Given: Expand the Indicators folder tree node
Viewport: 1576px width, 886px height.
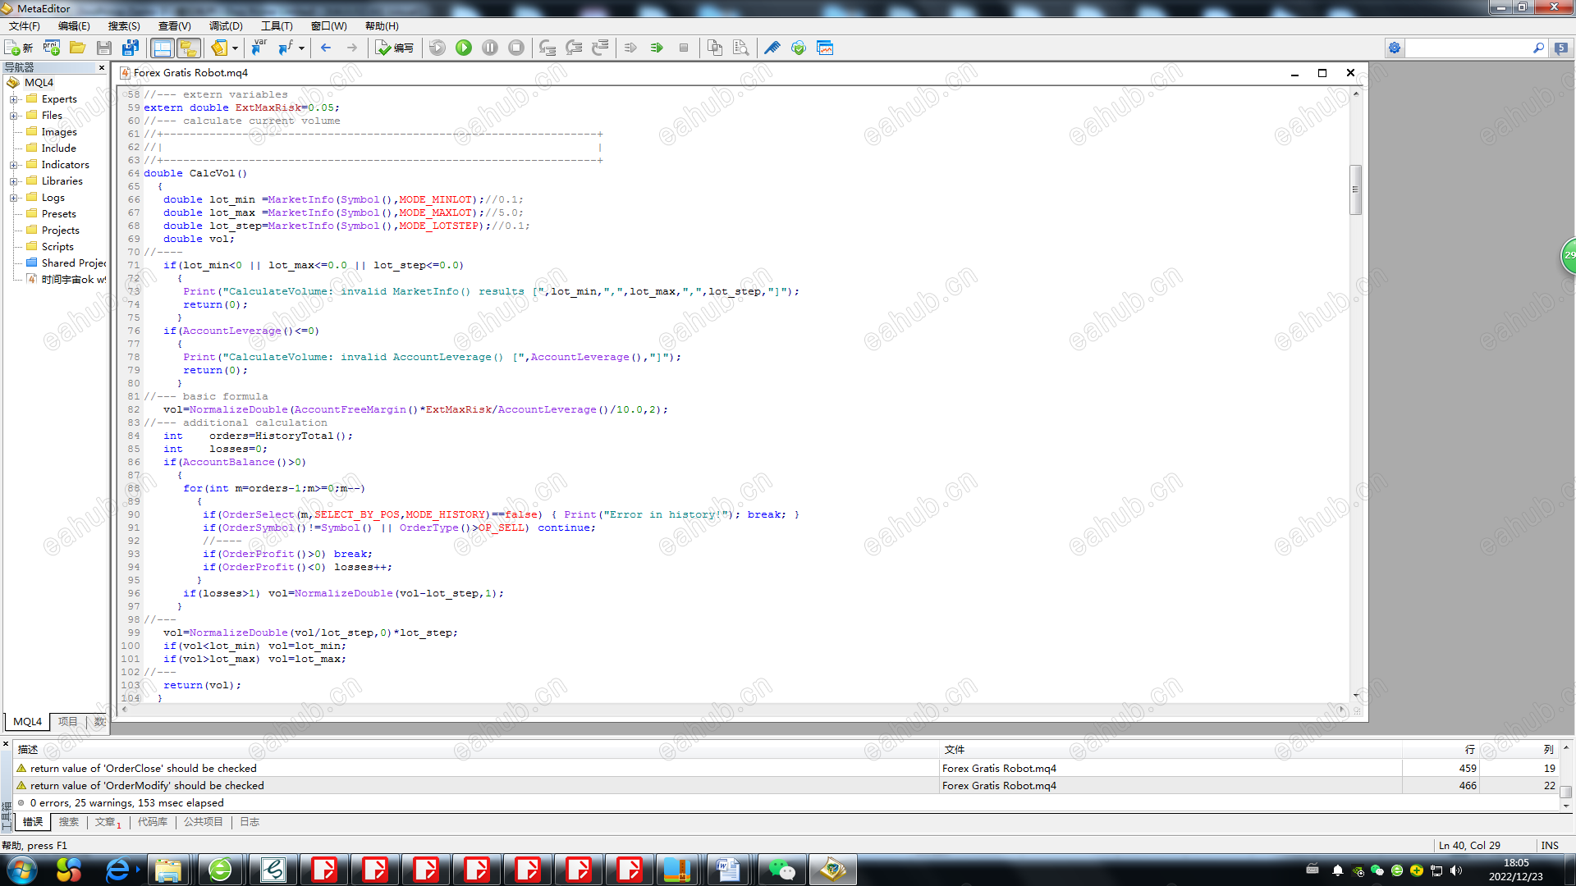Looking at the screenshot, I should pos(14,165).
